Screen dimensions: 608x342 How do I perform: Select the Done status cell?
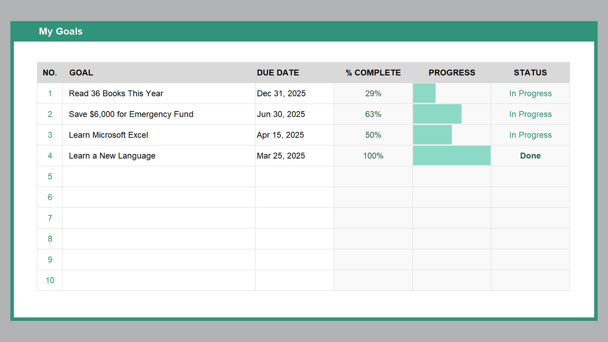point(530,156)
